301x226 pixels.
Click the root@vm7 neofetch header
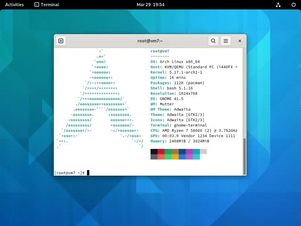click(160, 51)
